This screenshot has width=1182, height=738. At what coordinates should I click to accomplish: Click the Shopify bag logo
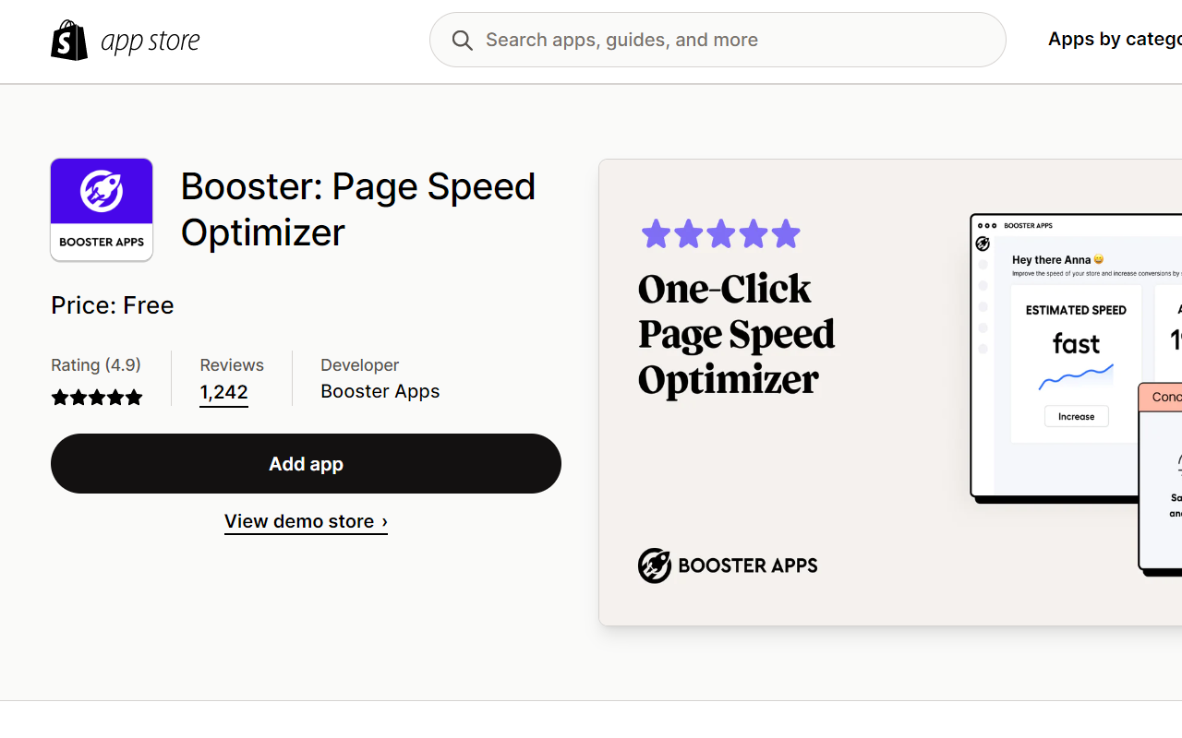coord(69,39)
